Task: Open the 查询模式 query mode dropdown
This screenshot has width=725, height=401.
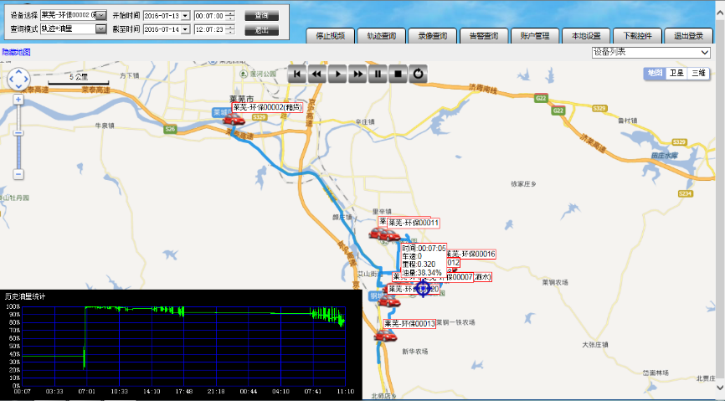Action: pyautogui.click(x=101, y=29)
